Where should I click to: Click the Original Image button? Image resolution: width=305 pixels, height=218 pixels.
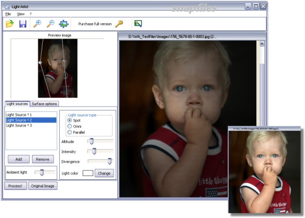pyautogui.click(x=43, y=186)
